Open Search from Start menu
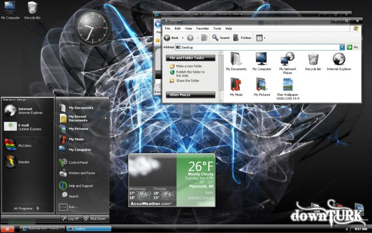The height and width of the screenshot is (233, 372). coord(69,196)
